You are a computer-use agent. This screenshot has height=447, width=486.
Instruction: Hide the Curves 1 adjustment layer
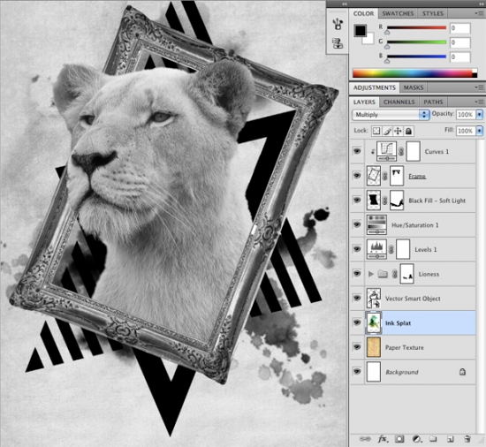point(357,151)
